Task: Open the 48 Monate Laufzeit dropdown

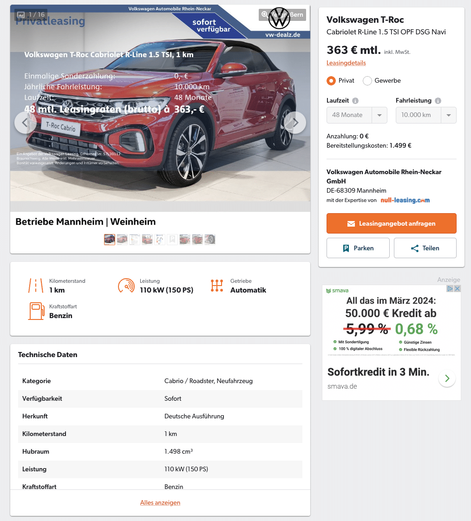Action: pyautogui.click(x=357, y=115)
